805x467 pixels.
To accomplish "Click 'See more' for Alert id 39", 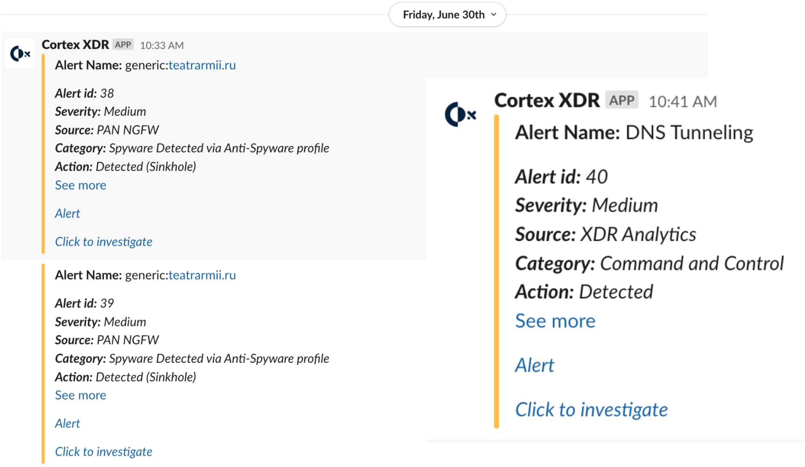I will [x=81, y=395].
